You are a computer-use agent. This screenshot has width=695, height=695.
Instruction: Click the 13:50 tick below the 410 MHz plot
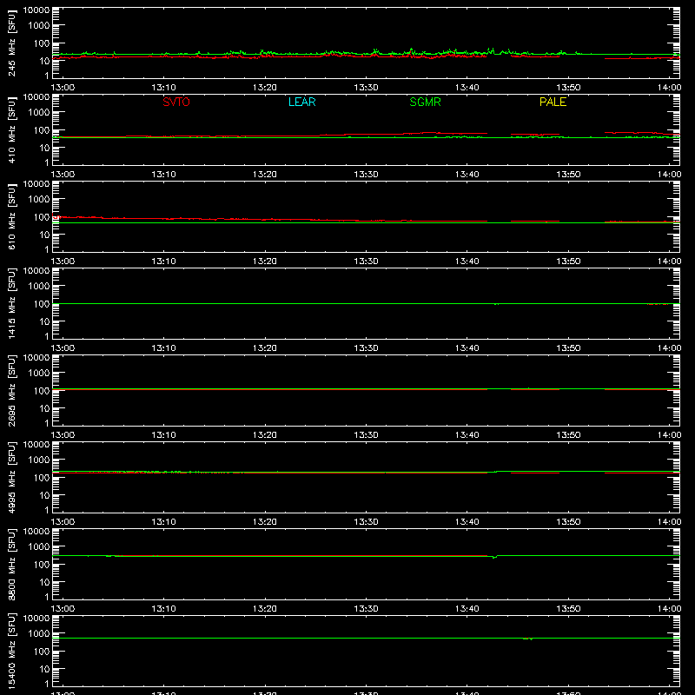point(568,175)
